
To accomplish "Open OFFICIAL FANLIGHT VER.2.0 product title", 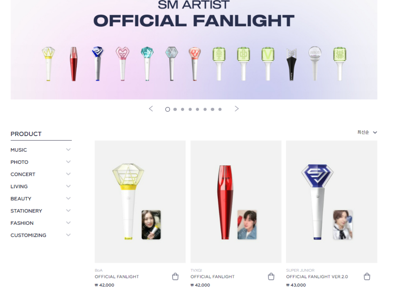I will coord(317,277).
